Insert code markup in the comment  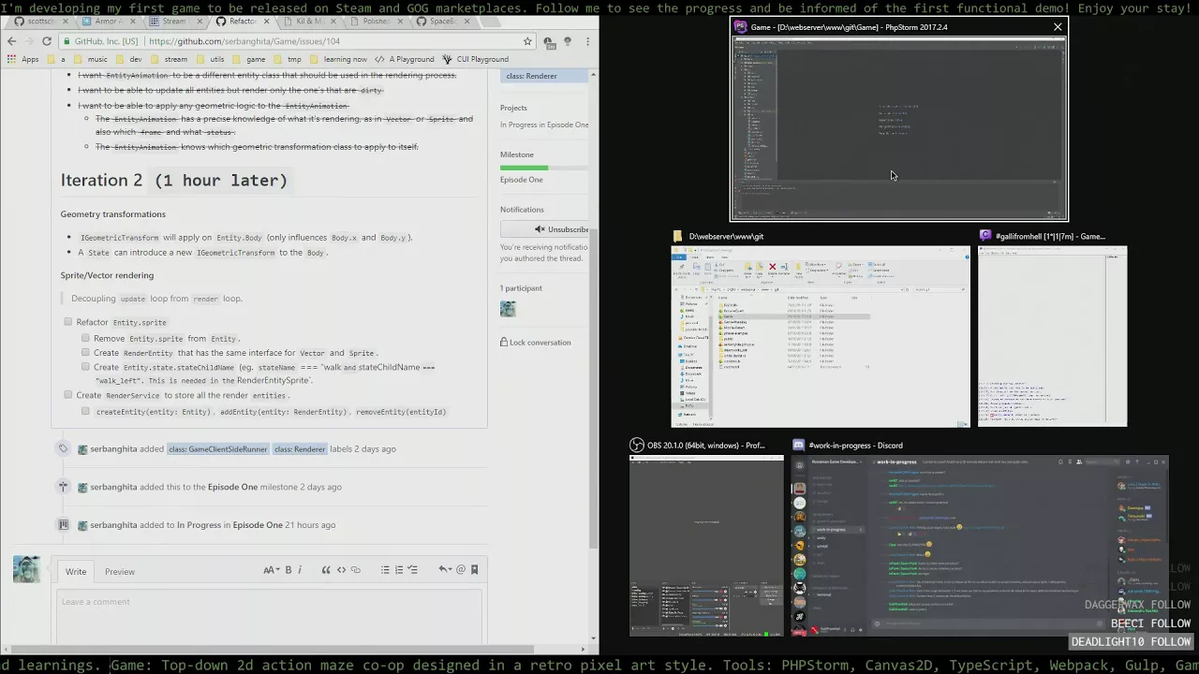tap(341, 569)
